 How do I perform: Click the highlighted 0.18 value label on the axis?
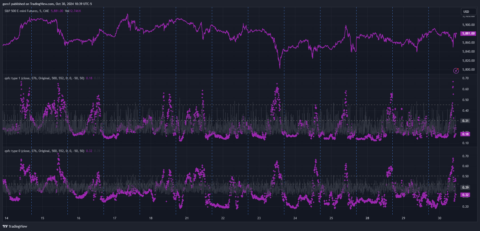coord(465,134)
